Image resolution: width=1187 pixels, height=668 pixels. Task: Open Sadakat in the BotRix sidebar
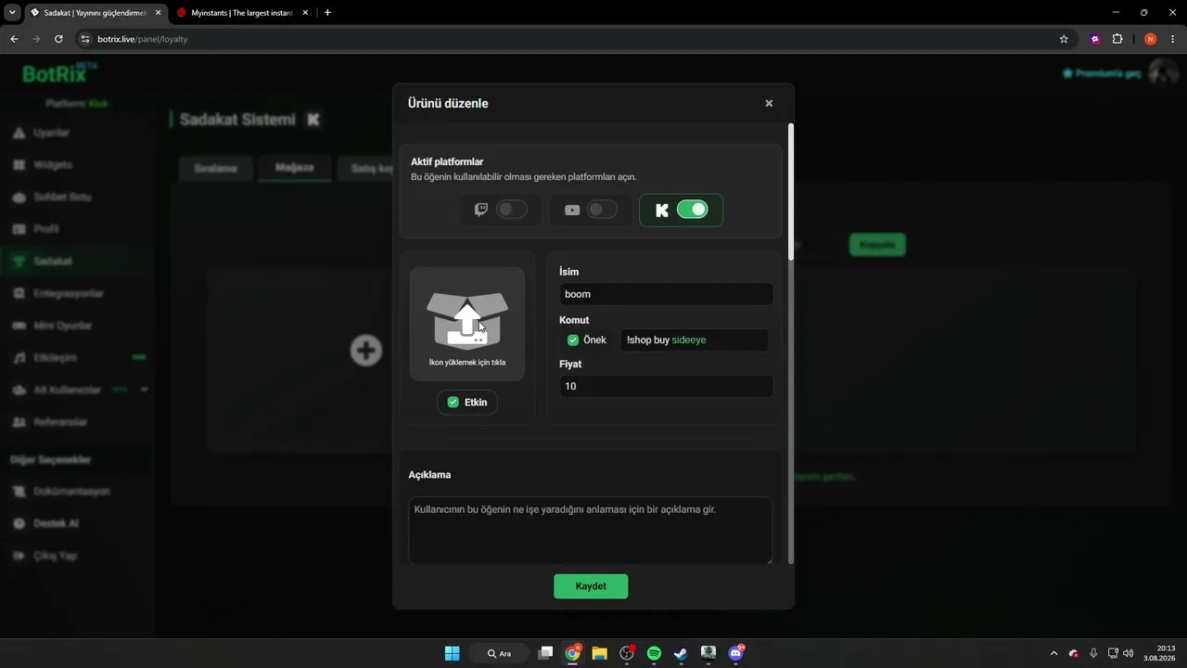coord(53,262)
